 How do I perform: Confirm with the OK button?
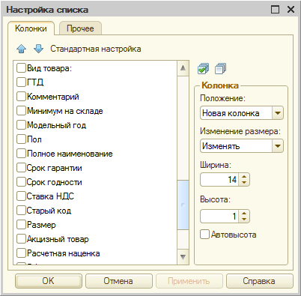coord(49,281)
